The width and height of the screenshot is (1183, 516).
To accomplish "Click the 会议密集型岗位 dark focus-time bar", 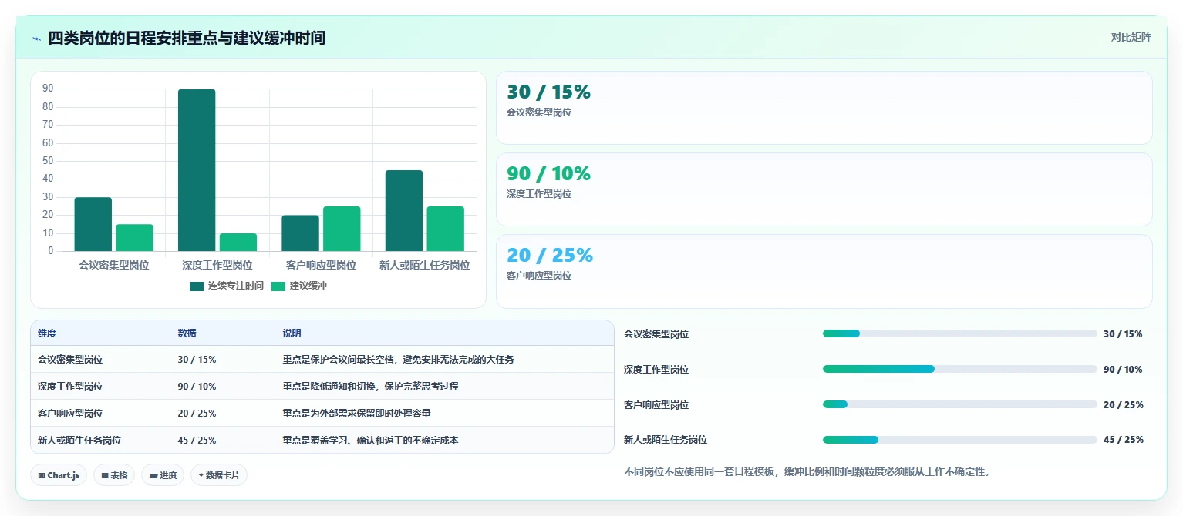I will (93, 224).
